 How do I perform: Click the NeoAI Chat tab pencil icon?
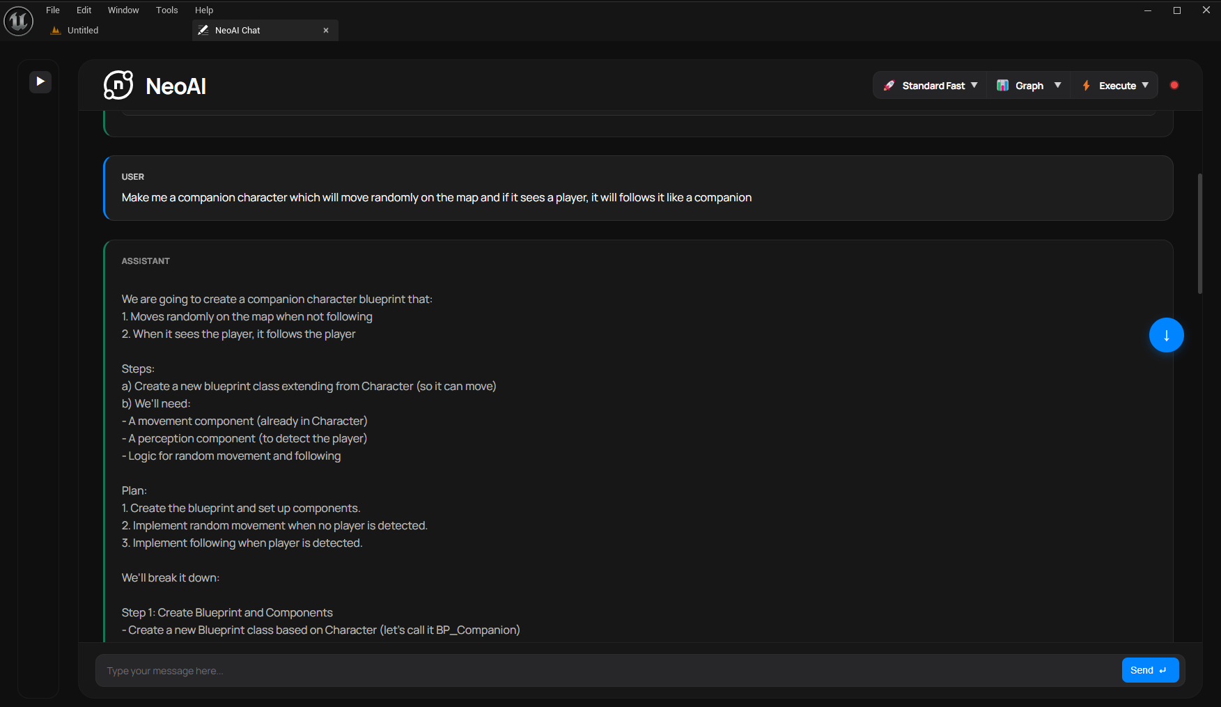point(203,30)
